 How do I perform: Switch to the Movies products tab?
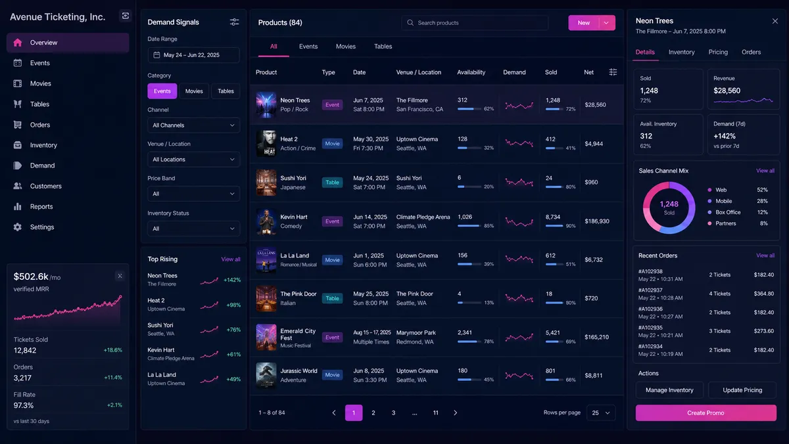point(346,47)
